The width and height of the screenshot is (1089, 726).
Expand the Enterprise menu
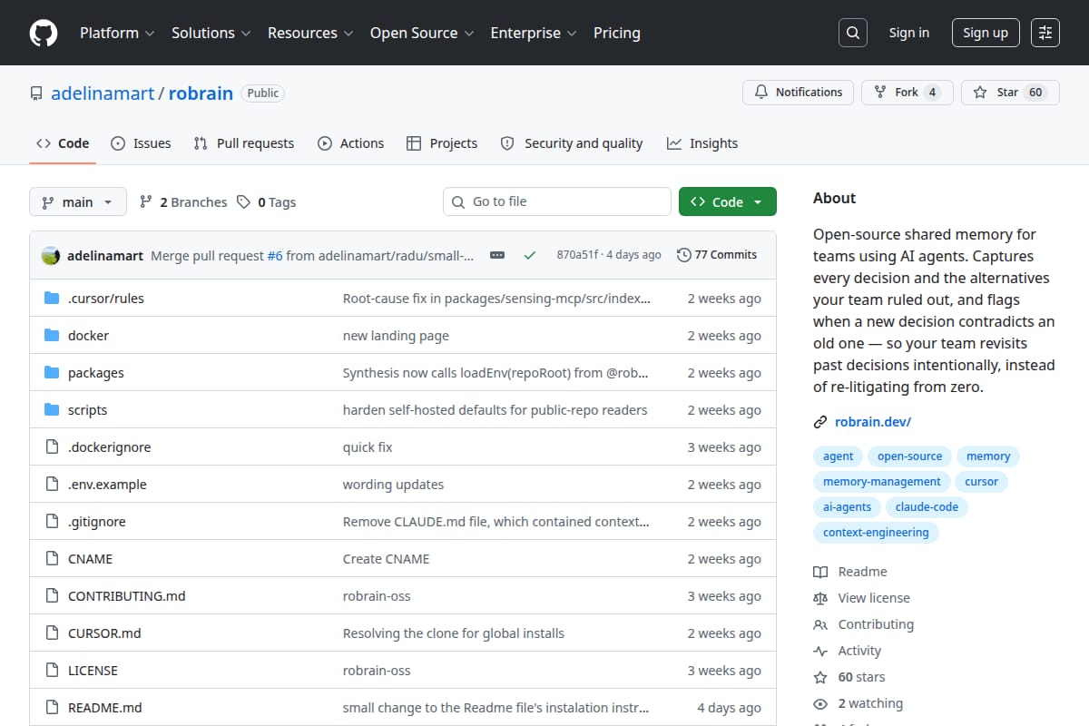(534, 33)
